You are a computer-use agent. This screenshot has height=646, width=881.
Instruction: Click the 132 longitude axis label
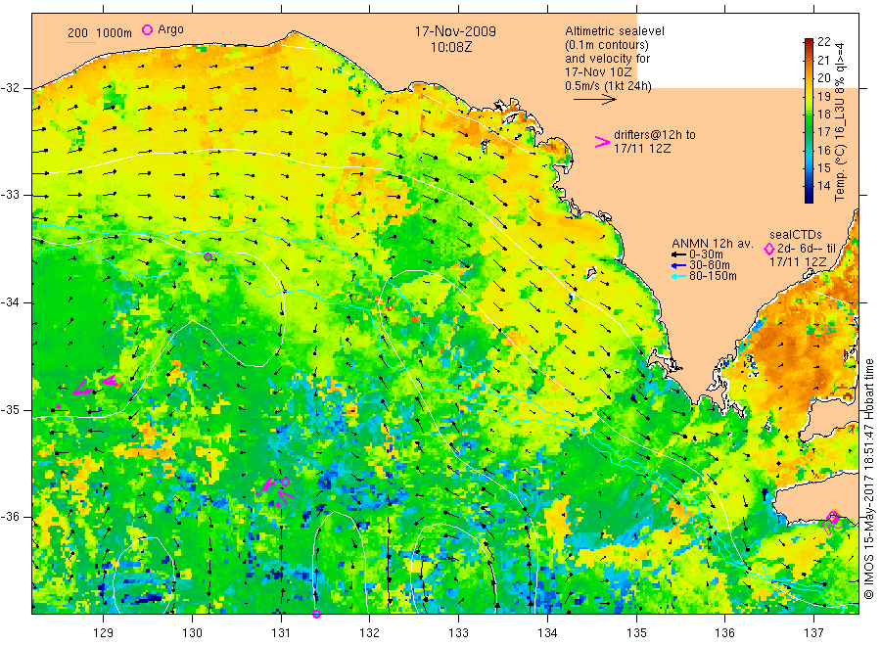click(x=370, y=633)
